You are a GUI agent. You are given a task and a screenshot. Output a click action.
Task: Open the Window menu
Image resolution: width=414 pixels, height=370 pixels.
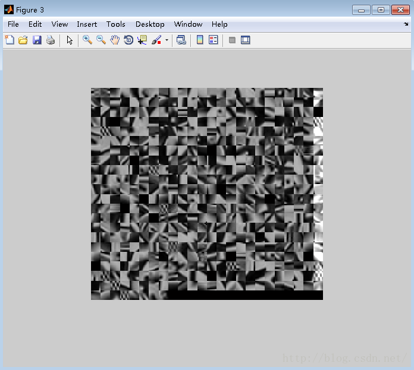pos(188,24)
